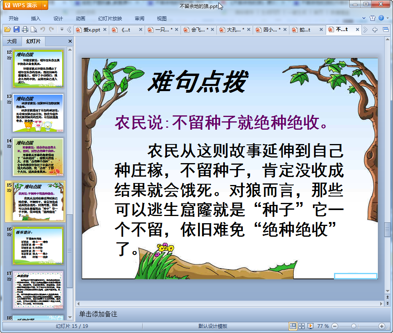Switch to Slide Sorter view

(301, 326)
